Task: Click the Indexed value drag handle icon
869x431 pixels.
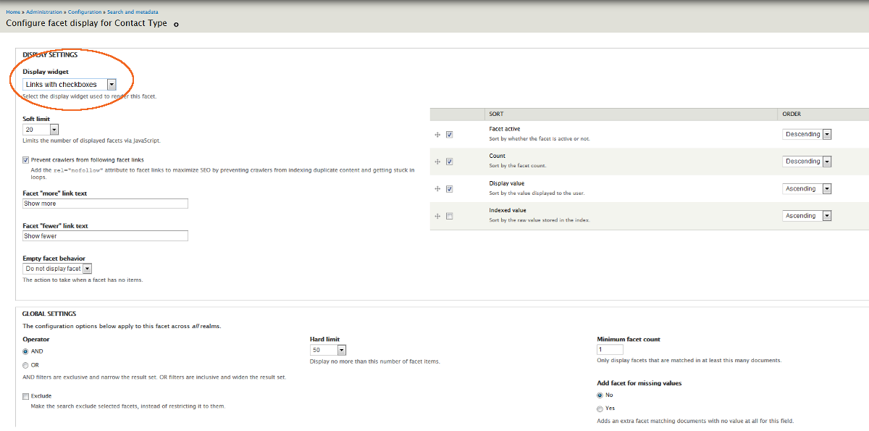Action: 437,215
